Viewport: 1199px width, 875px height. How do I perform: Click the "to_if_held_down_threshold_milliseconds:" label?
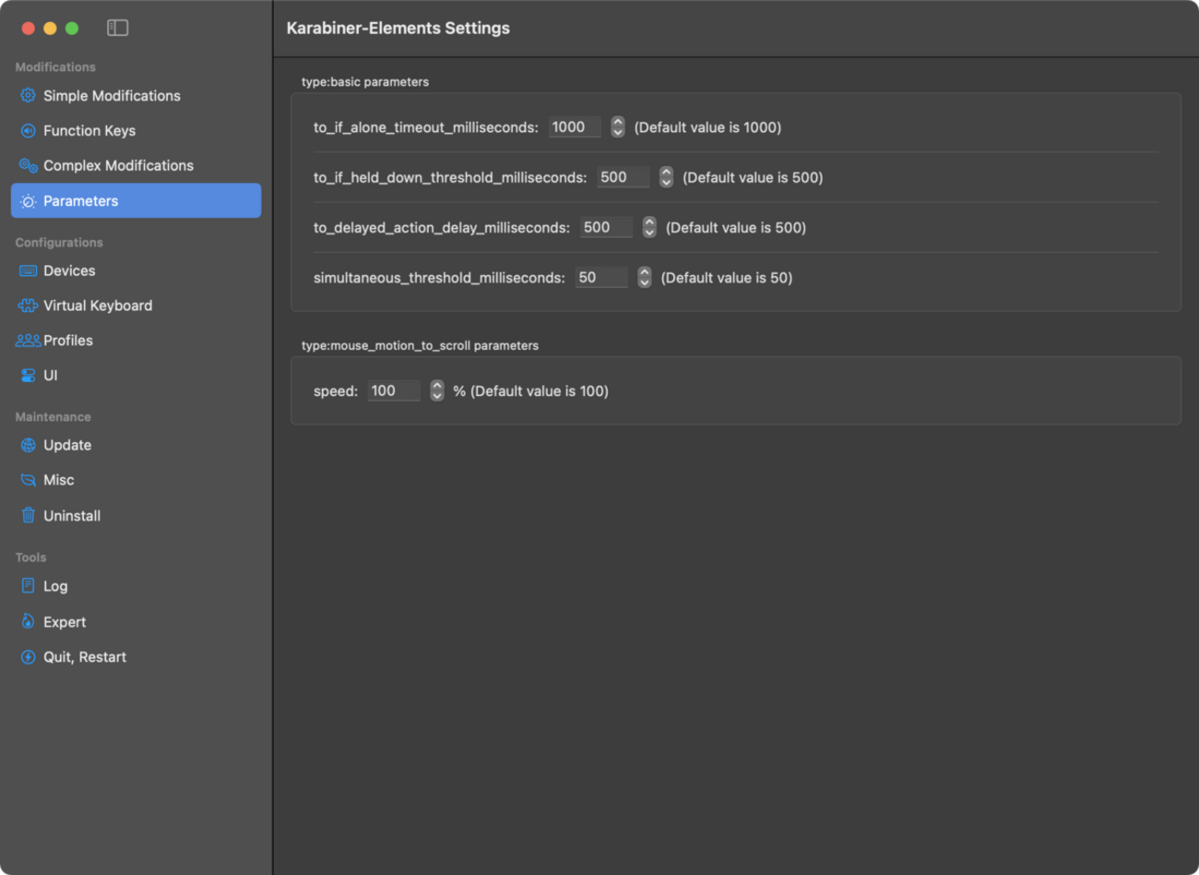click(x=450, y=177)
